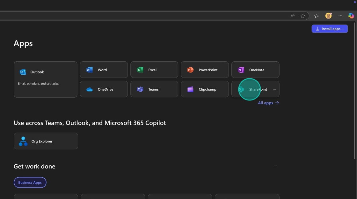Viewport: 357px width, 199px height.
Task: Open the OneNote app
Action: (x=255, y=70)
